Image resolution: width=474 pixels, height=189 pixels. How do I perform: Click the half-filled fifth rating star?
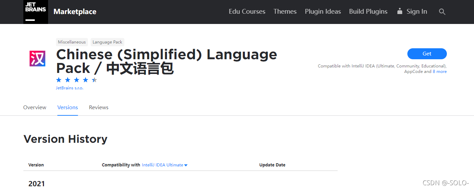(x=94, y=80)
